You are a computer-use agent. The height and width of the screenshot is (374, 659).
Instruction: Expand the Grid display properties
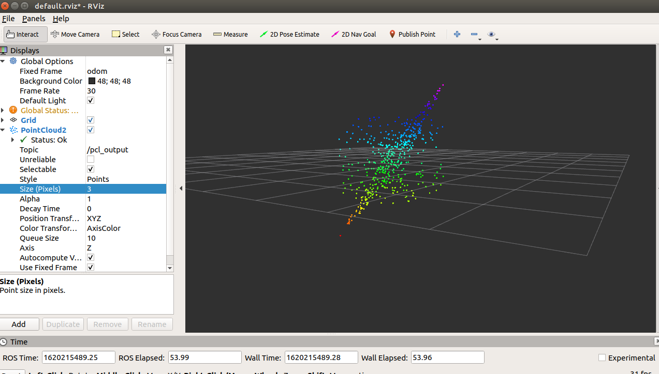(3, 120)
